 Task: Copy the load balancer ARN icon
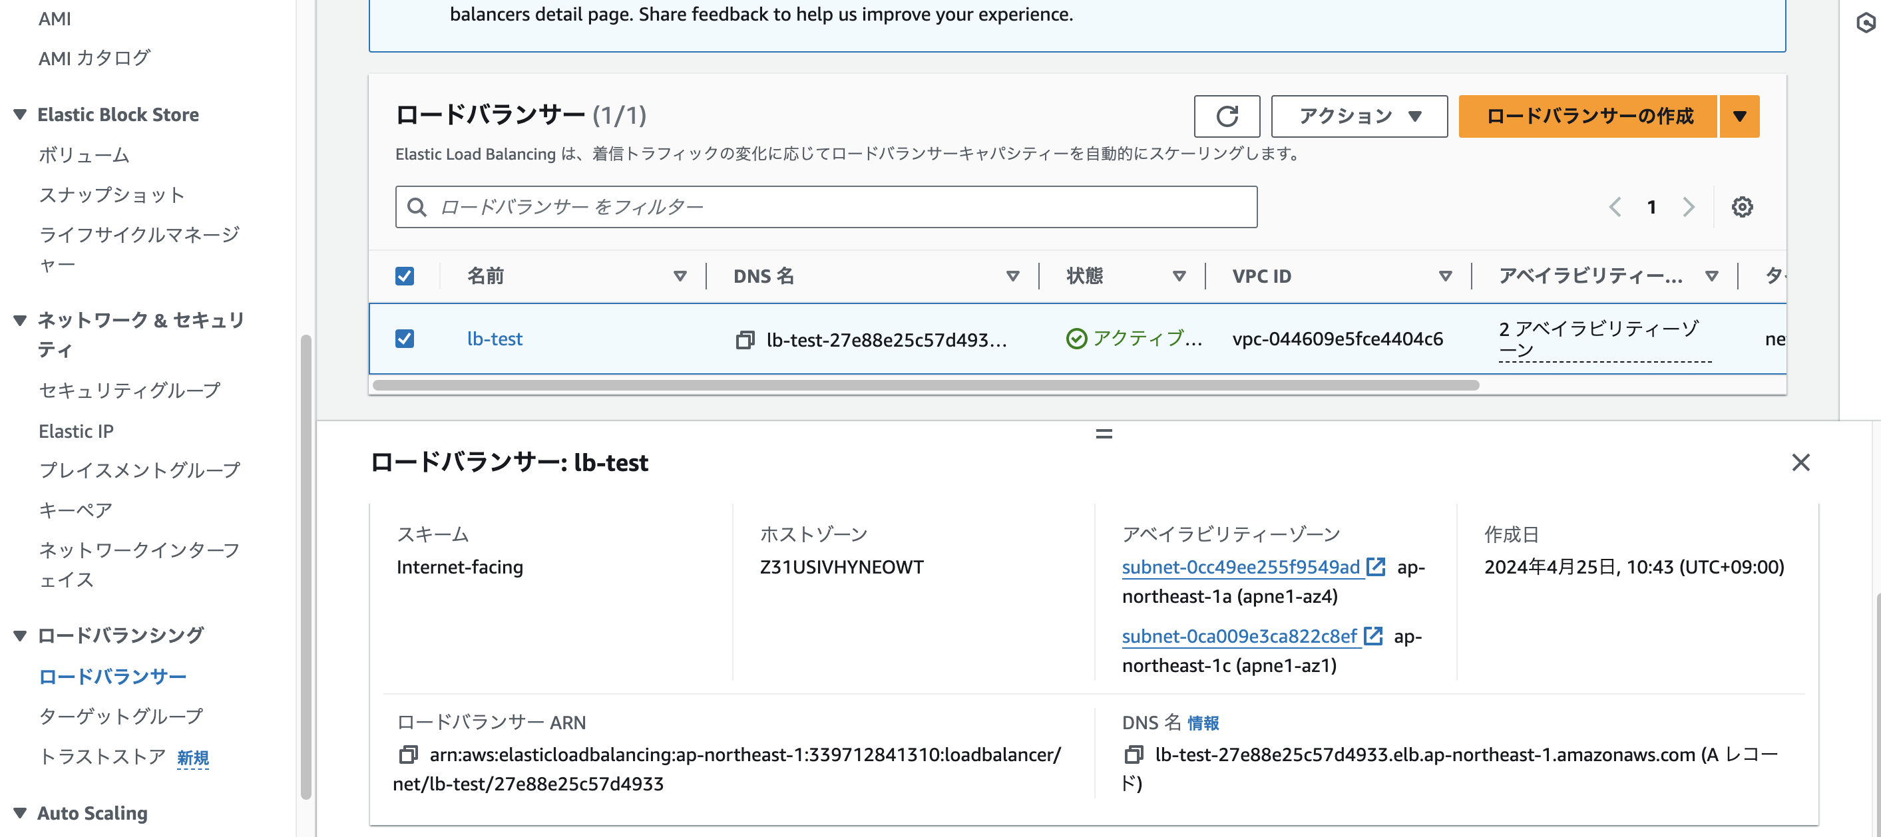coord(408,754)
